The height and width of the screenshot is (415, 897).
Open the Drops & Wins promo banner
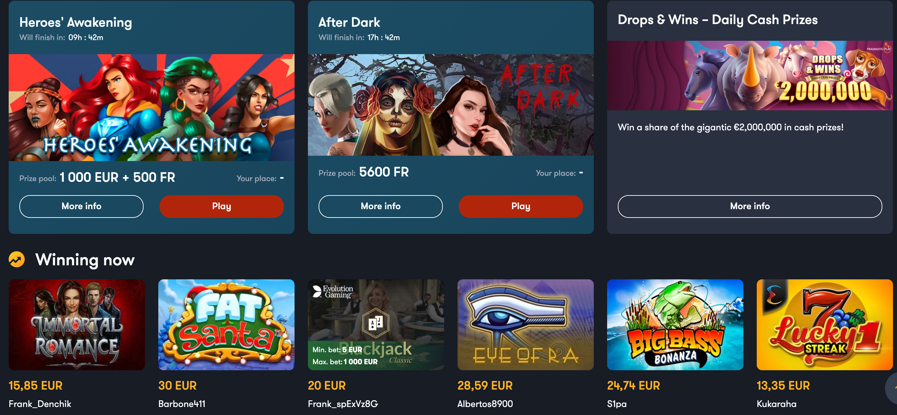click(x=750, y=76)
